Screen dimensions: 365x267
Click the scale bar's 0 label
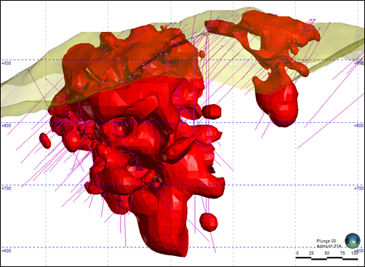coord(297,253)
